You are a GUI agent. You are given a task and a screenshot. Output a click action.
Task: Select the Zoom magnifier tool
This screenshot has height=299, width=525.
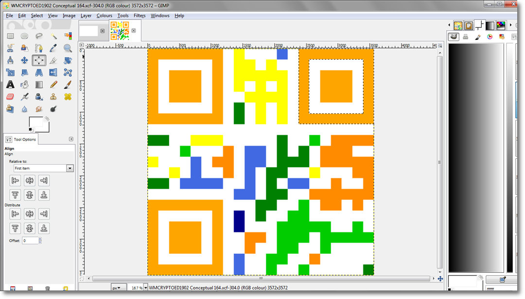point(68,48)
